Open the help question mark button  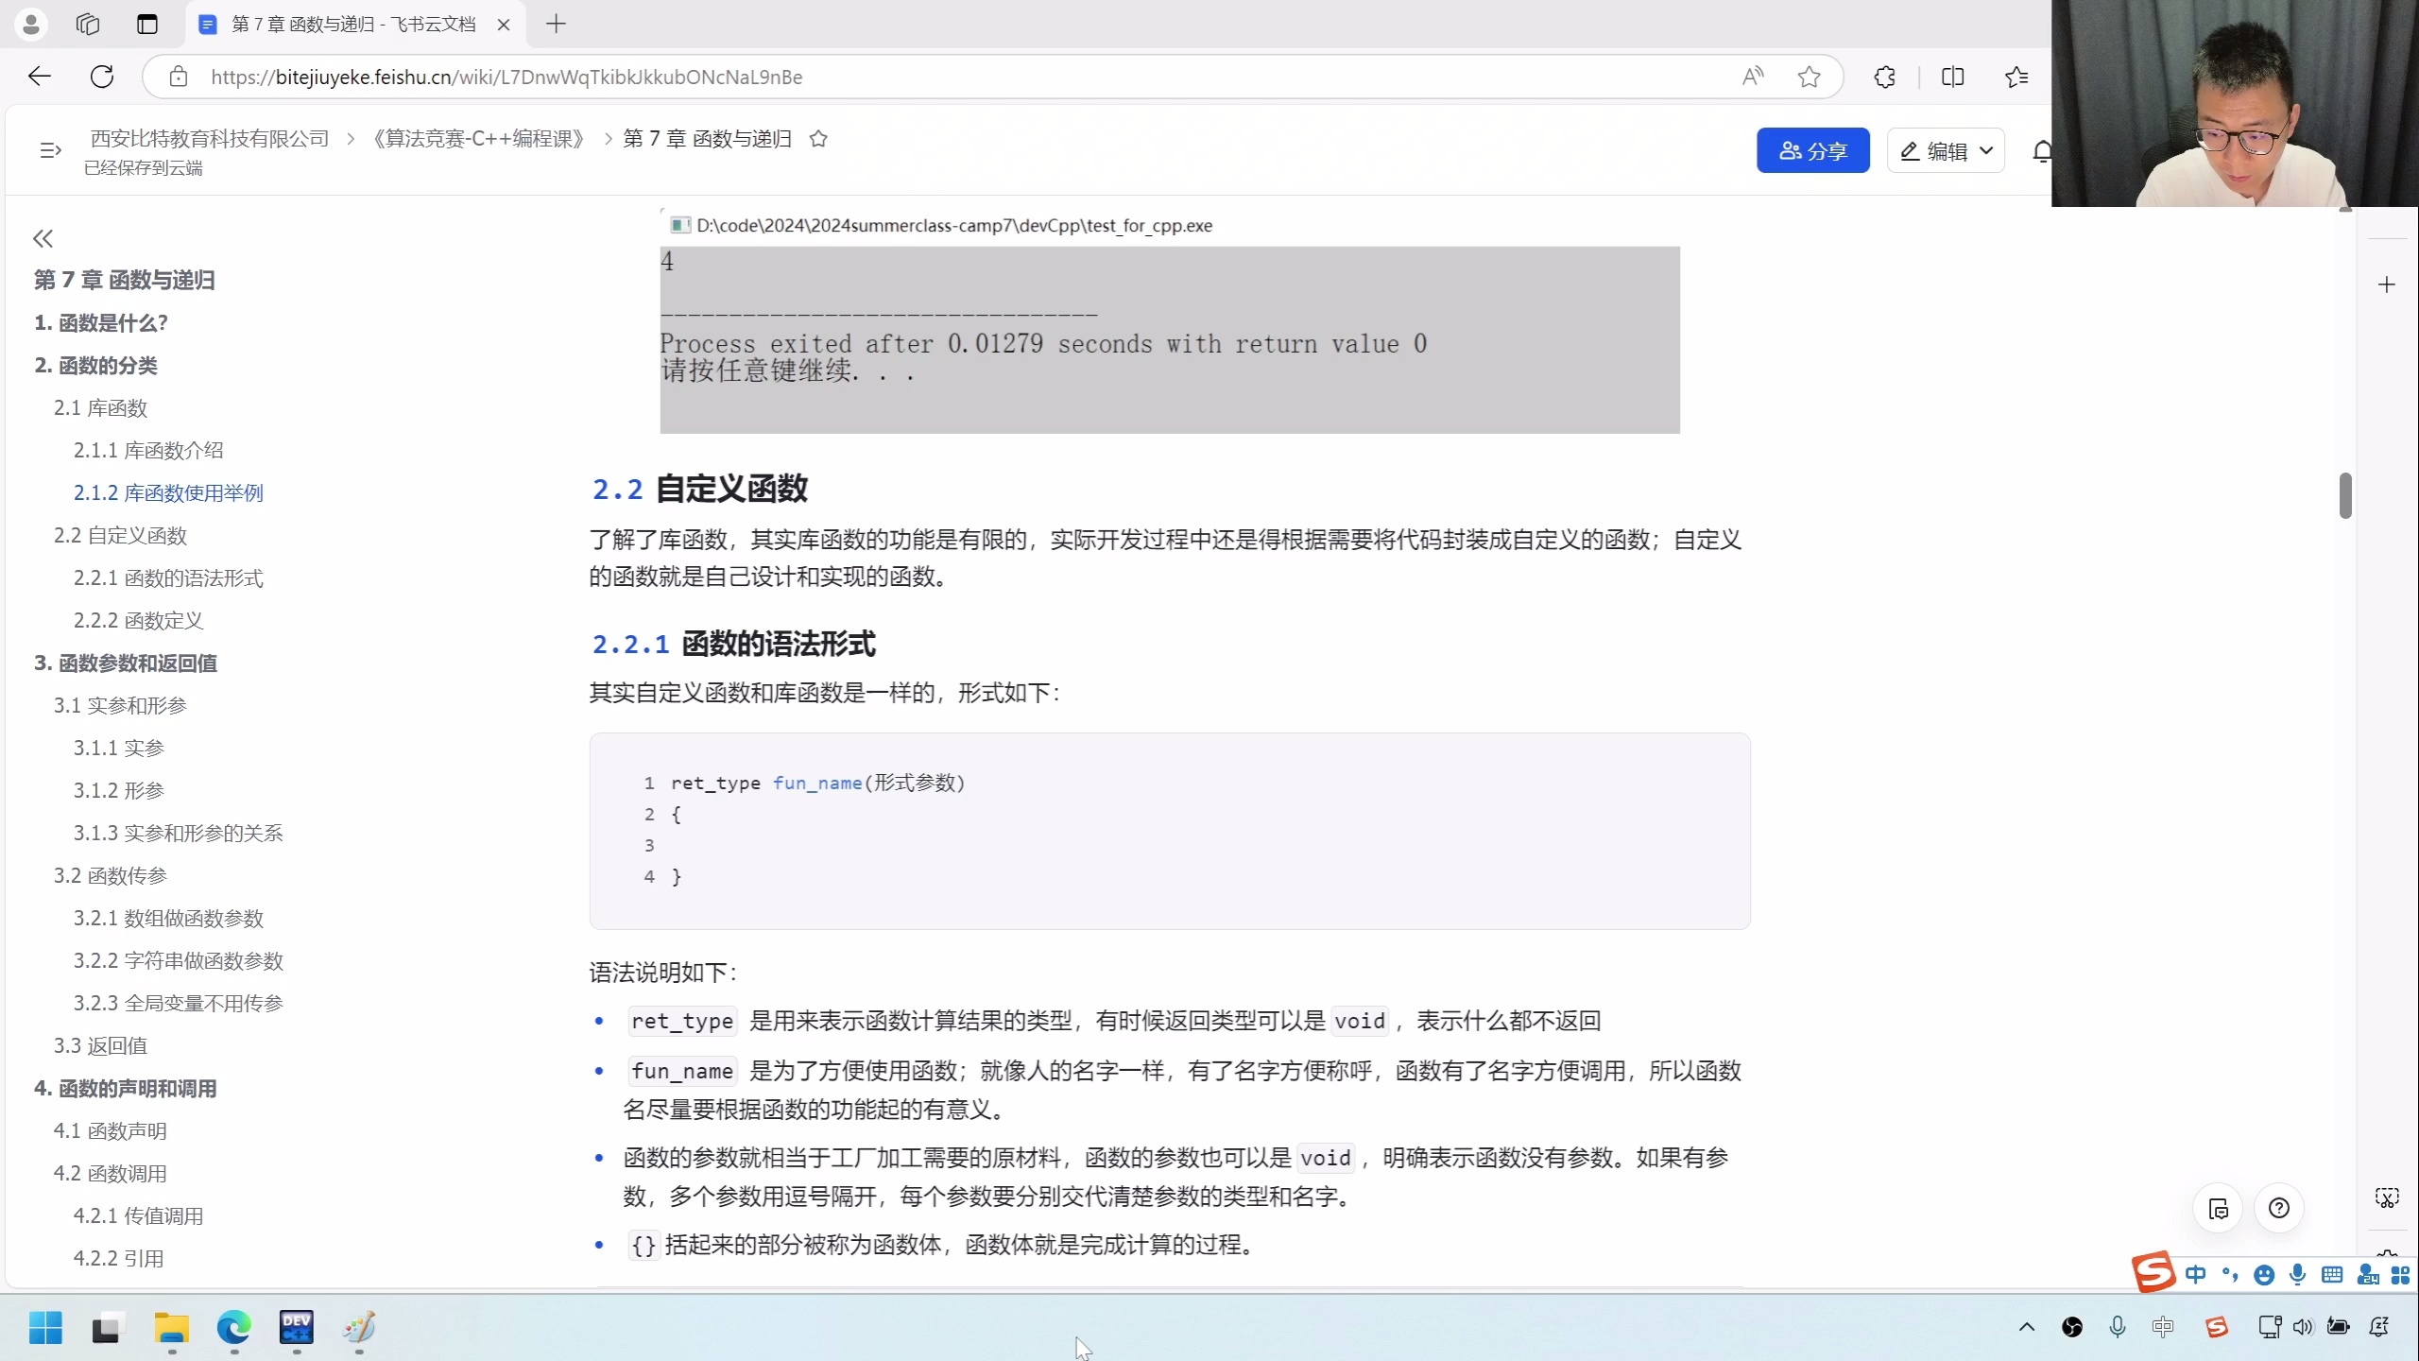[x=2279, y=1208]
